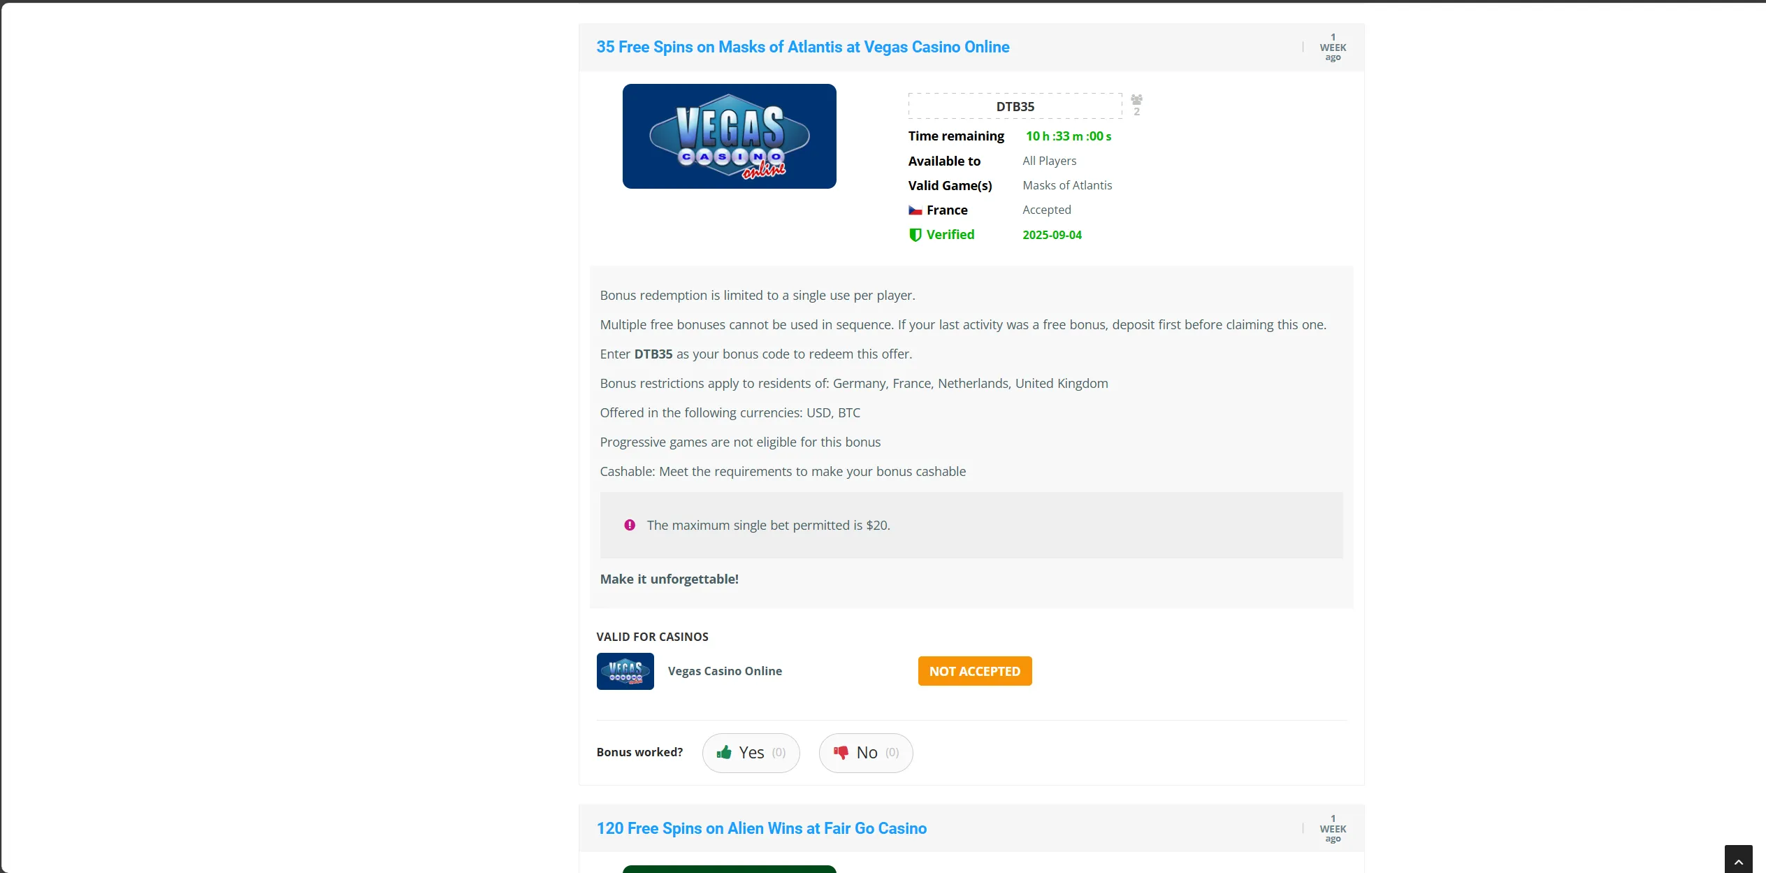The image size is (1766, 873).
Task: Click the users icon beside the bonus code
Action: point(1136,100)
